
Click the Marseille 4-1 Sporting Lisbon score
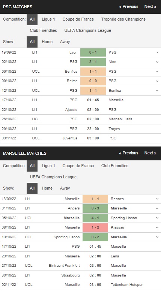click(x=95, y=218)
